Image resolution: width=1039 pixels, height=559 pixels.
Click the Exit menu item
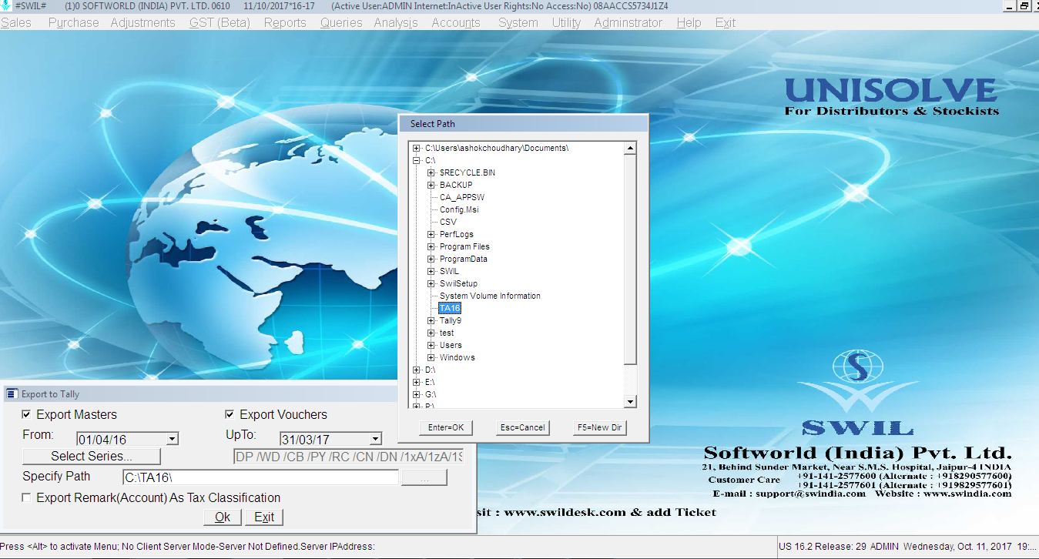(726, 22)
